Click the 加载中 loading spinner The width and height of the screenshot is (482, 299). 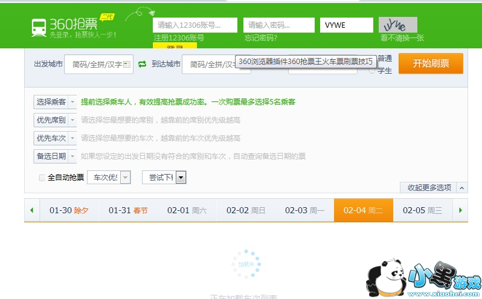(x=246, y=264)
